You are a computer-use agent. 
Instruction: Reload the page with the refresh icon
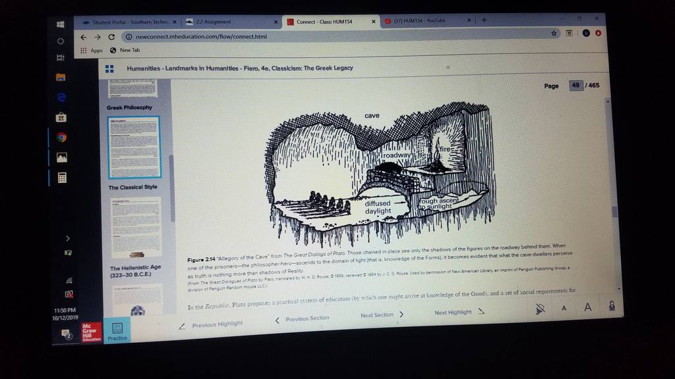pos(111,37)
